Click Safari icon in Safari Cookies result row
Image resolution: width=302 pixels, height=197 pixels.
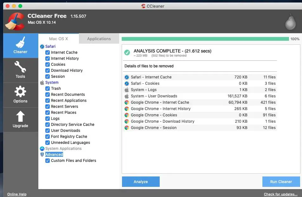tap(126, 83)
